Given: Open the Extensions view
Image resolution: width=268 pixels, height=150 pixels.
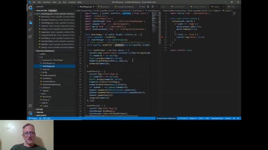Looking at the screenshot, I should [x=30, y=36].
